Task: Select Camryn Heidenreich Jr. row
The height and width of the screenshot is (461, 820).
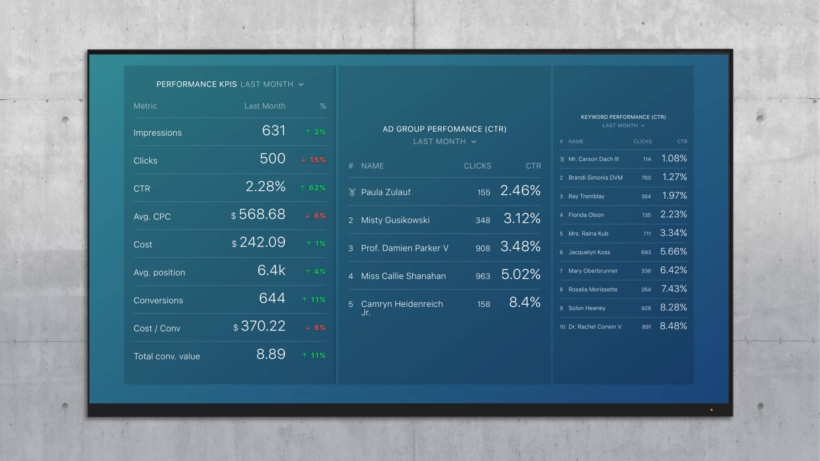Action: [x=402, y=304]
